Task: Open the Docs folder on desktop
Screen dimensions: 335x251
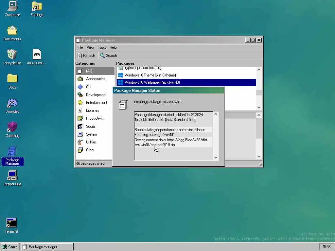Action: 12,81
